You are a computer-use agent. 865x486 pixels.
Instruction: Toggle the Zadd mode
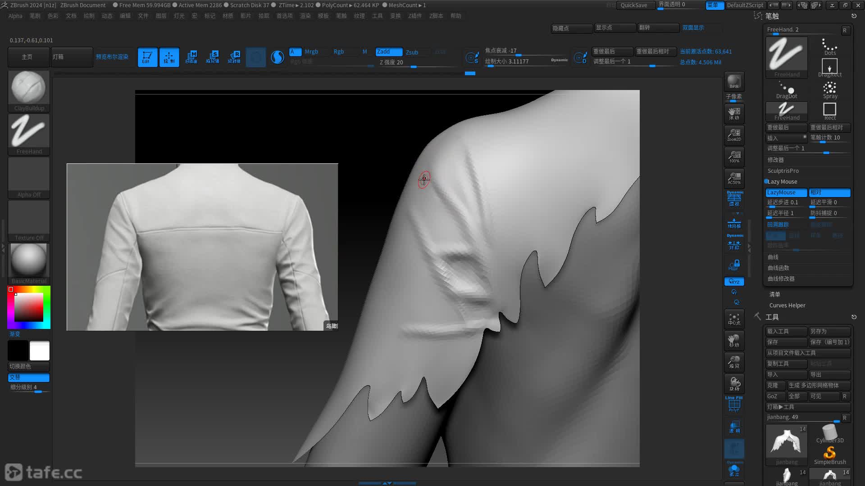[389, 52]
